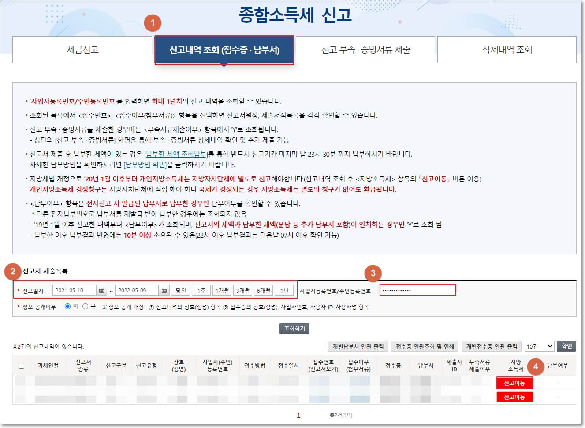
Task: Confirm page size with 확인 button
Action: pos(566,346)
